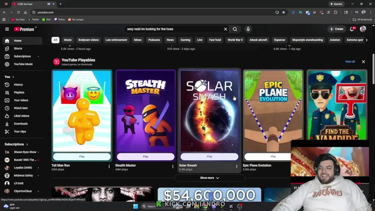
Task: Open Tall Man Run options menu
Action: (x=109, y=166)
